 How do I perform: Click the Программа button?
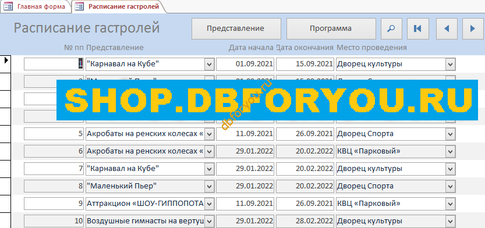point(331,28)
